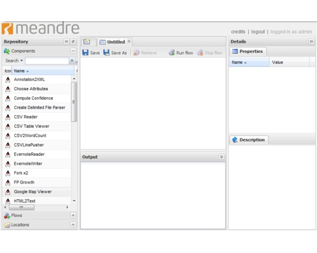Viewport: 317px width, 253px height.
Task: Collapse the Components section minus button
Action: 73,51
